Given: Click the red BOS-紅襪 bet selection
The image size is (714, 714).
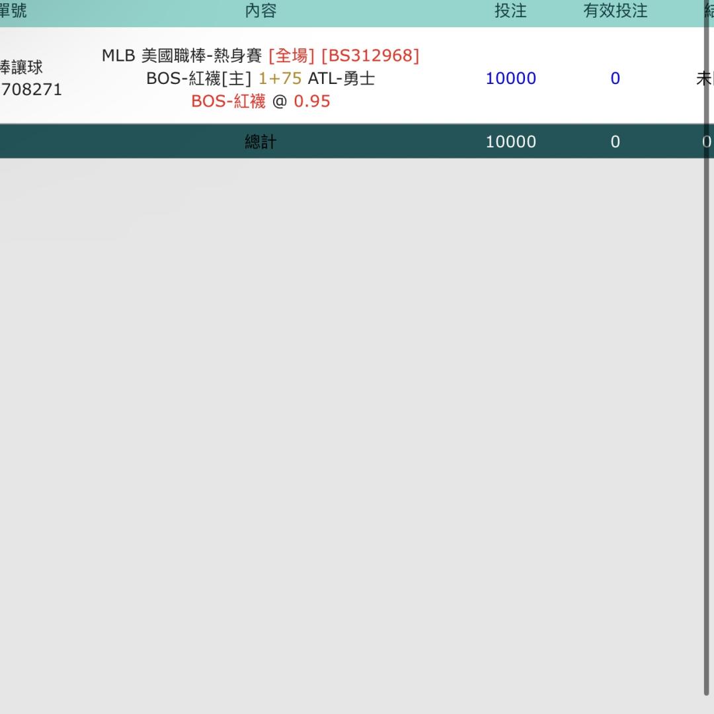Looking at the screenshot, I should click(x=228, y=101).
